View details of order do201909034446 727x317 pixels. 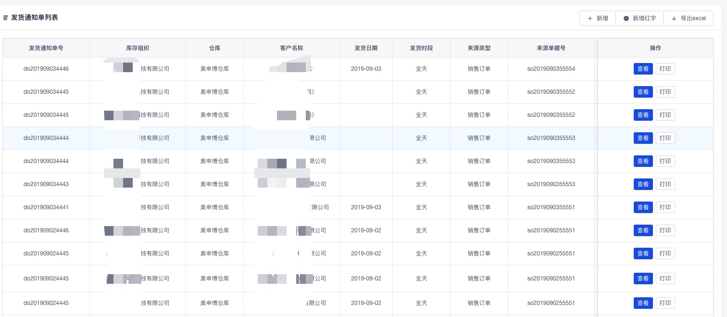[643, 69]
